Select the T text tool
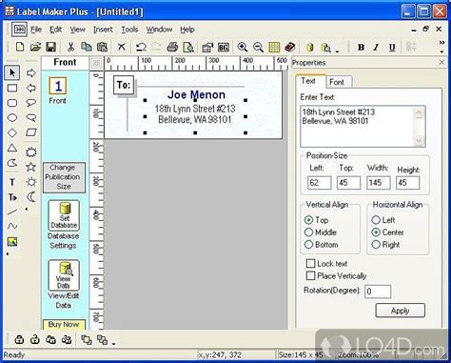The height and width of the screenshot is (363, 451). [12, 182]
